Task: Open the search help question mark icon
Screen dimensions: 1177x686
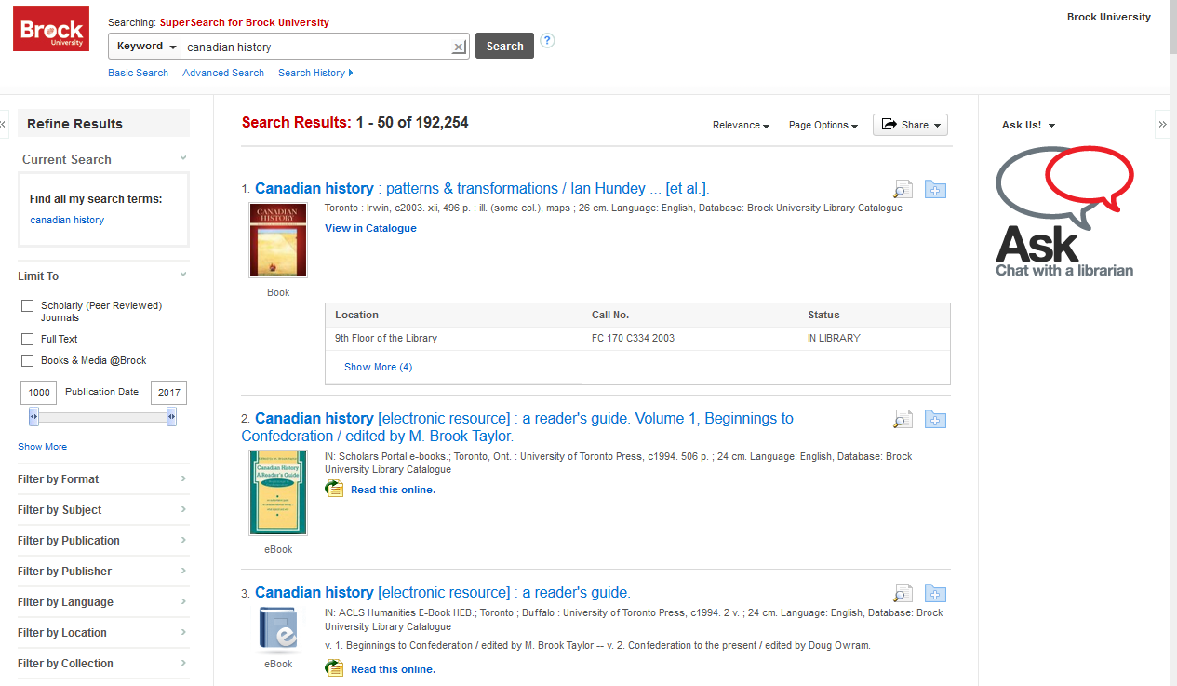Action: (547, 40)
